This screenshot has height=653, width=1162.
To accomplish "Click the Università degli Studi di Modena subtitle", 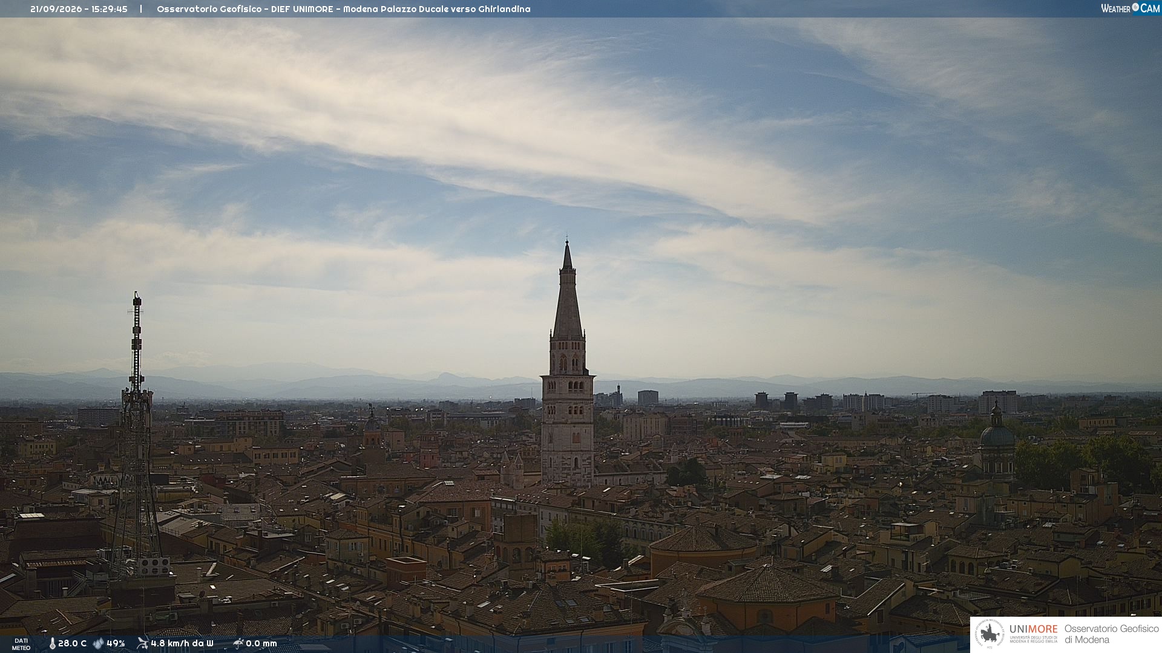I will [1034, 639].
